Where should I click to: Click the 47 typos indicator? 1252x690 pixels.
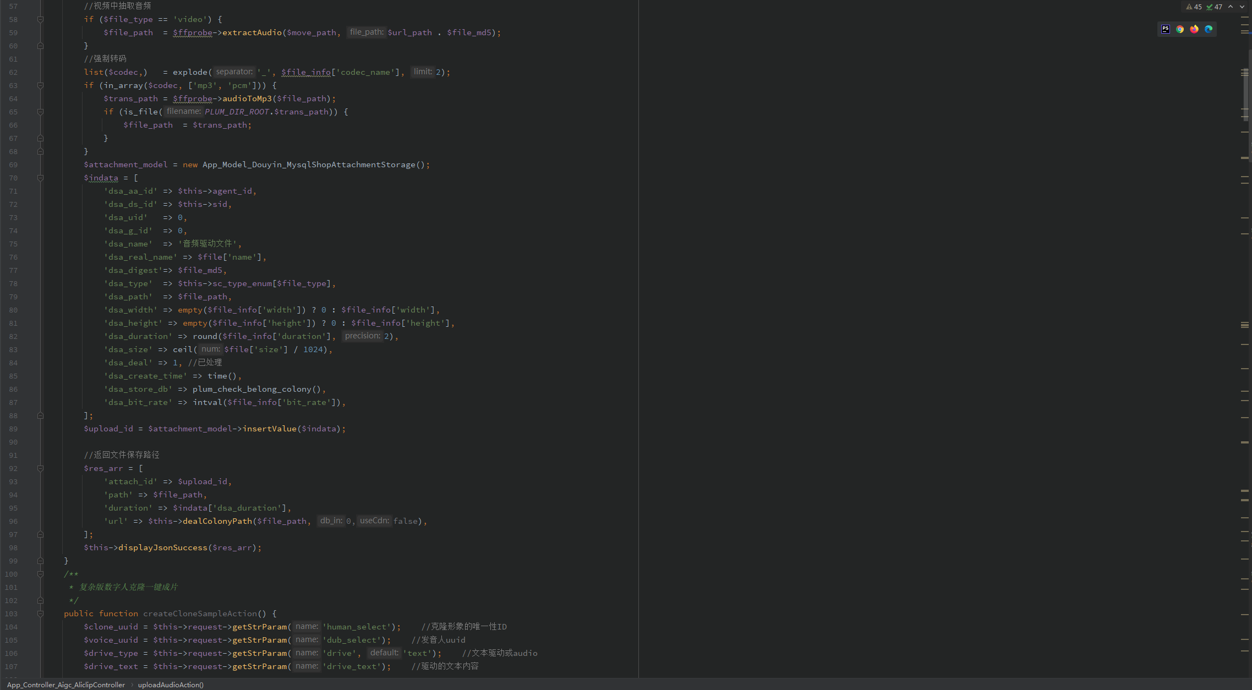[x=1214, y=7]
